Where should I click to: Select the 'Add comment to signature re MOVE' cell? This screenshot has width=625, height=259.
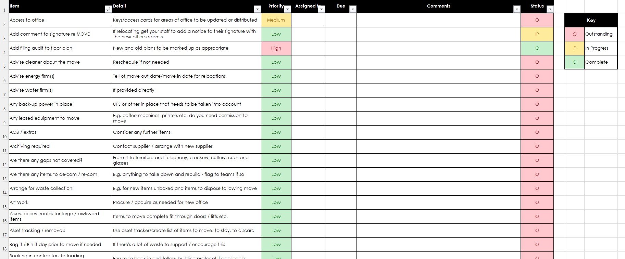coord(60,34)
